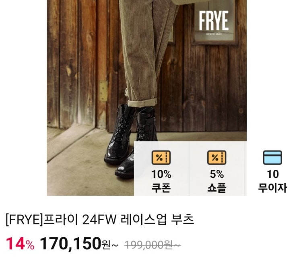Click the red 14% discount rate

click(x=20, y=244)
